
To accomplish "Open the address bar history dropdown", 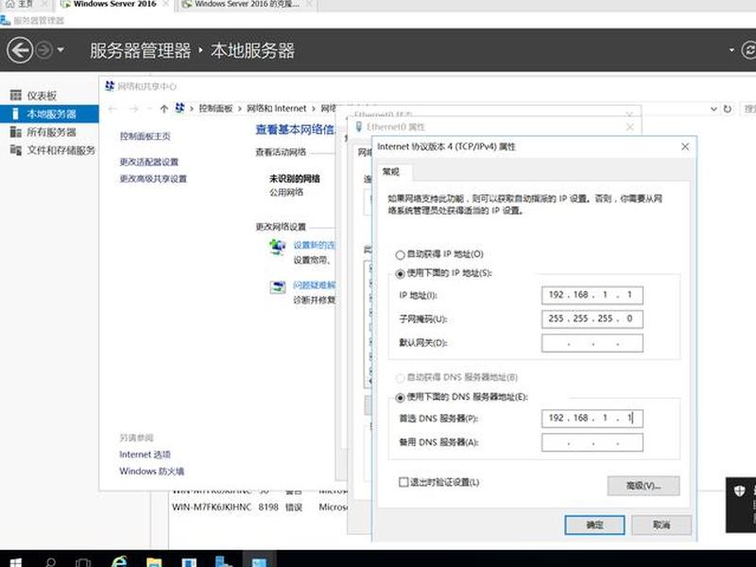I will point(713,109).
